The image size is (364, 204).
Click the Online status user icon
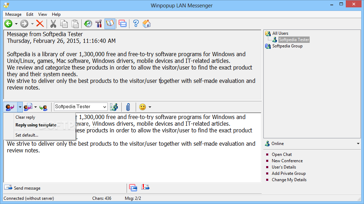click(268, 144)
